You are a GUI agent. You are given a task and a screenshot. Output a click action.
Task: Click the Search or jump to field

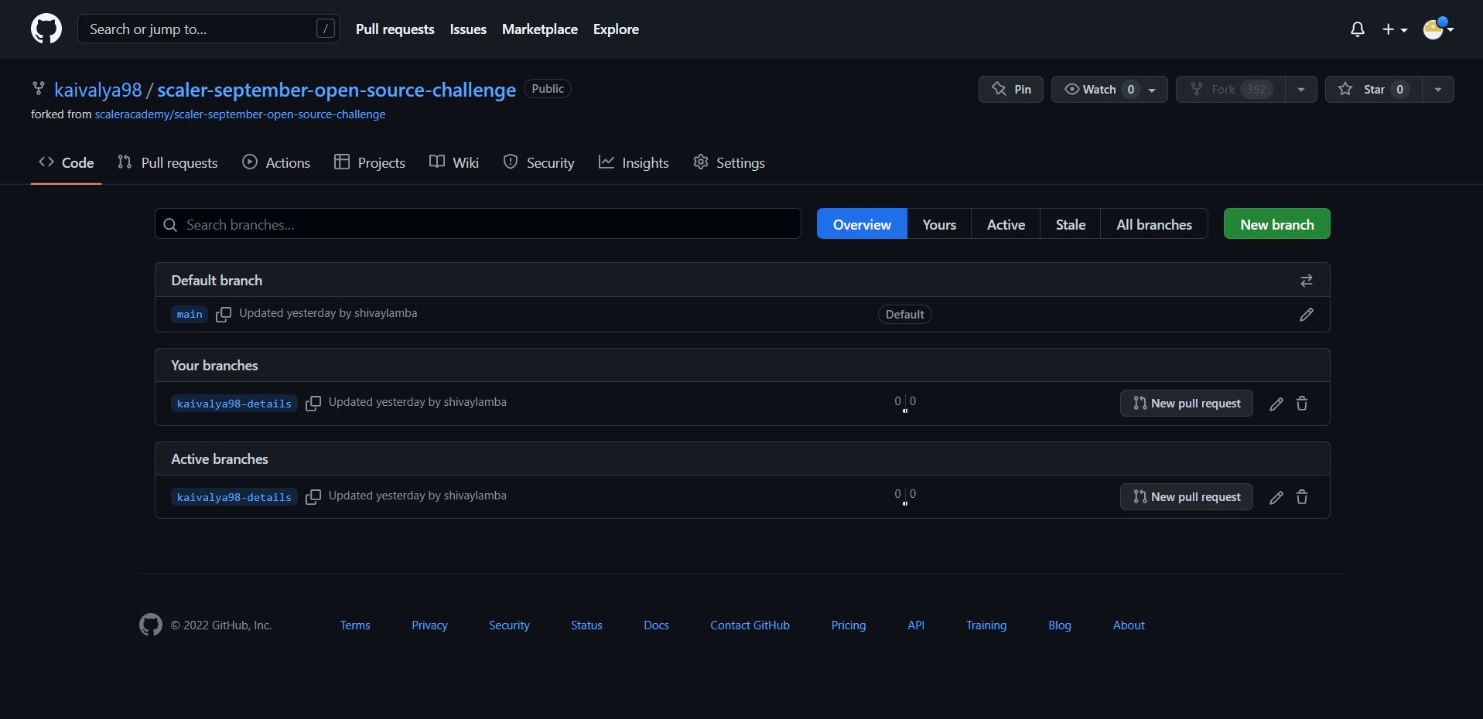(x=209, y=29)
